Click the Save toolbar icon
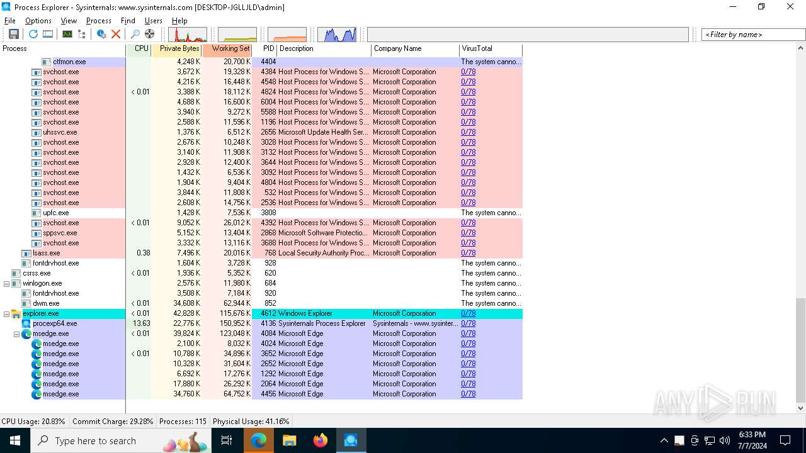This screenshot has height=453, width=806. pos(13,34)
